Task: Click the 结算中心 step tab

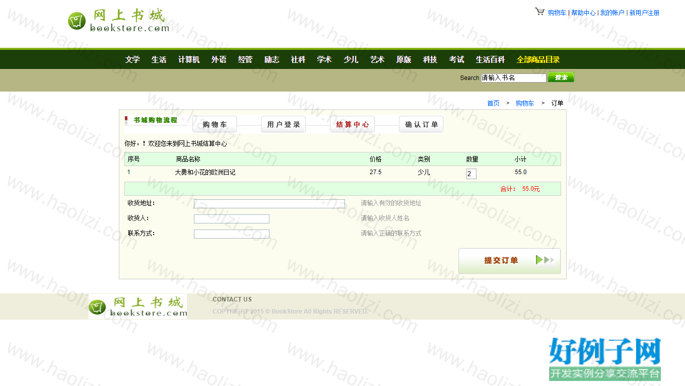Action: tap(353, 124)
